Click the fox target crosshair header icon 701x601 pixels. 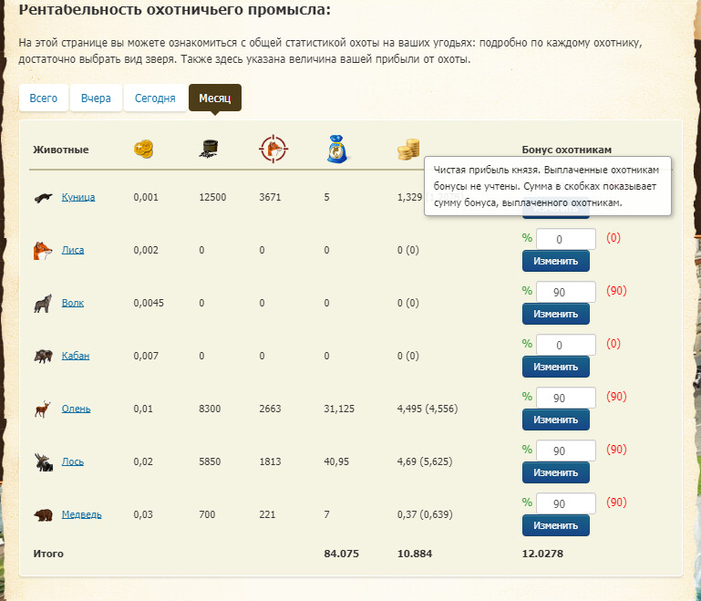coord(272,150)
